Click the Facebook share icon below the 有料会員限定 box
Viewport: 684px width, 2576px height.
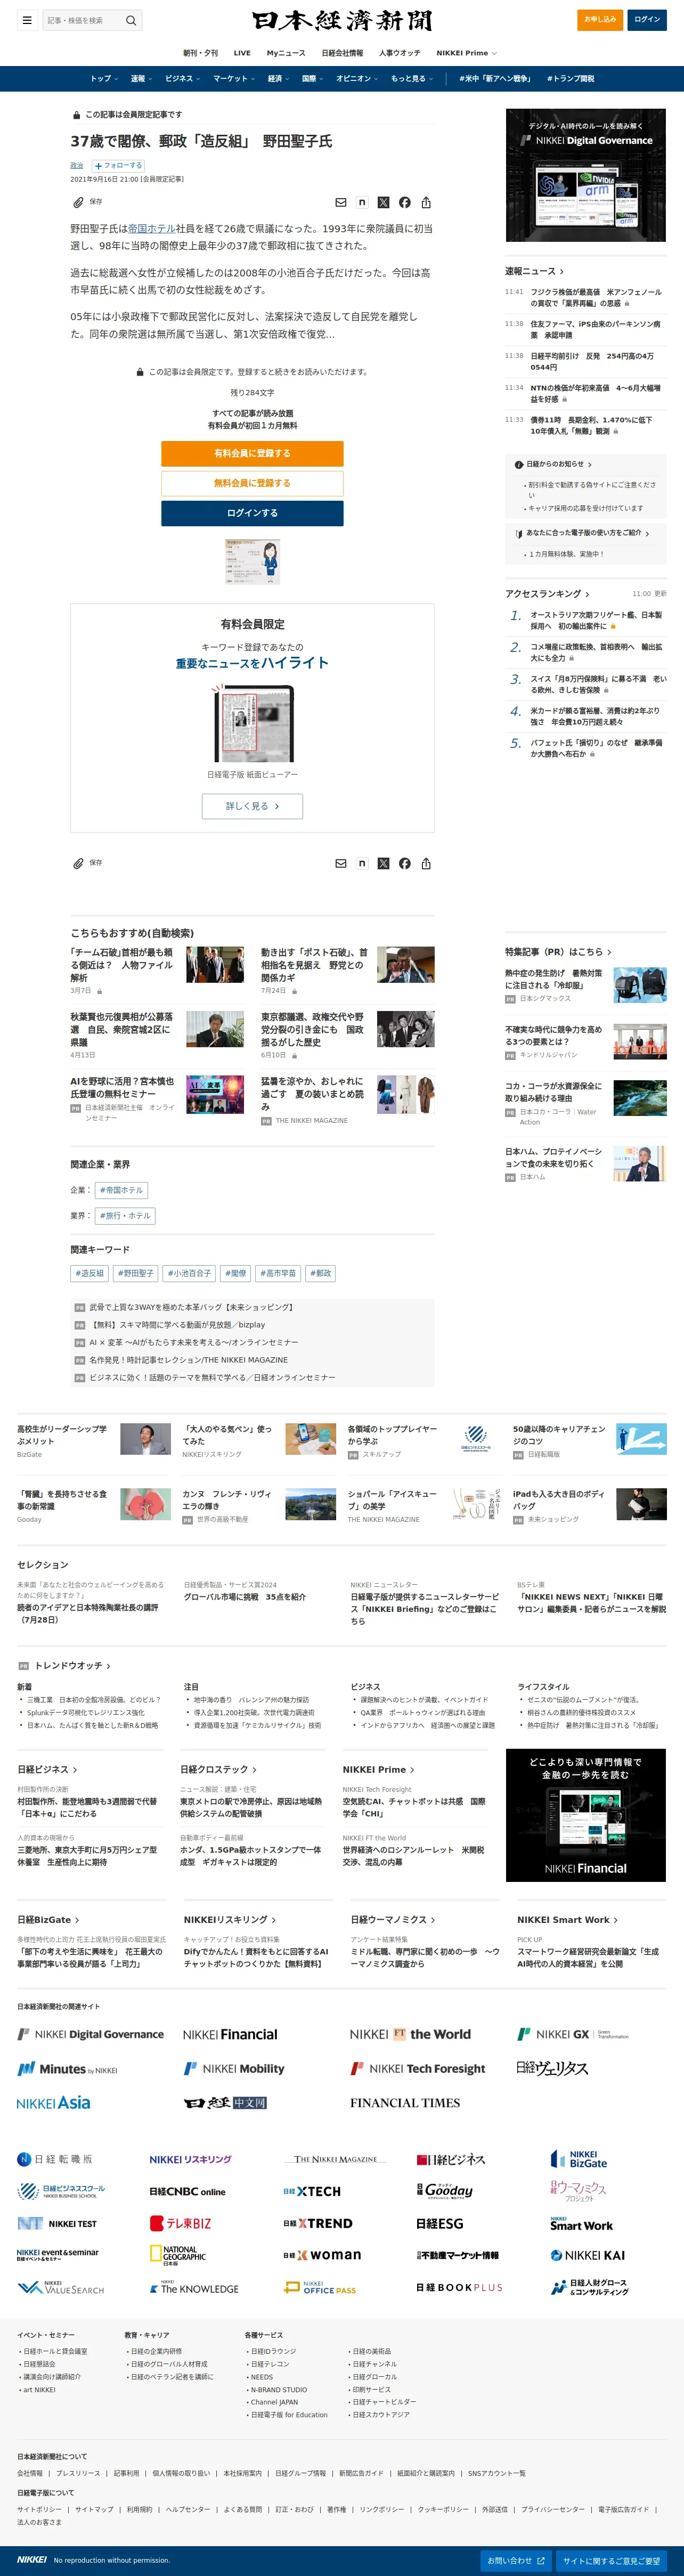tap(405, 863)
